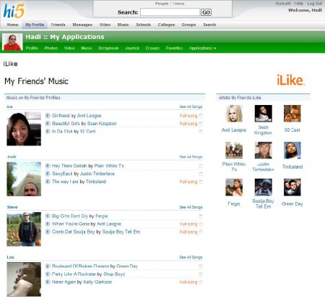
Task: Click Full song link for Never Again
Action: (x=188, y=282)
